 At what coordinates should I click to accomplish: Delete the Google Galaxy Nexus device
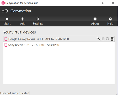pyautogui.click(x=112, y=39)
